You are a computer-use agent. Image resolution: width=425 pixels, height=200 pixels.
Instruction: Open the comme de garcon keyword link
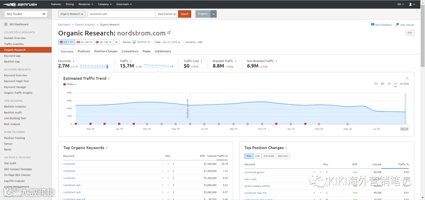tap(254, 172)
